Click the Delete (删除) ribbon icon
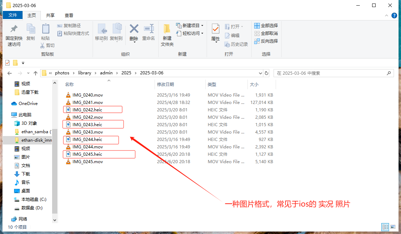 (x=134, y=29)
